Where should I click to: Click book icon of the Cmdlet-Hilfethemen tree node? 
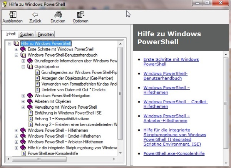23,136
